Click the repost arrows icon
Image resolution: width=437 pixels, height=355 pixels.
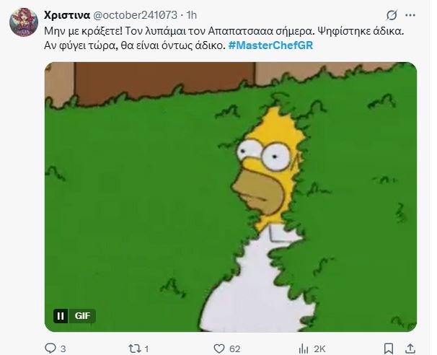[x=135, y=349]
